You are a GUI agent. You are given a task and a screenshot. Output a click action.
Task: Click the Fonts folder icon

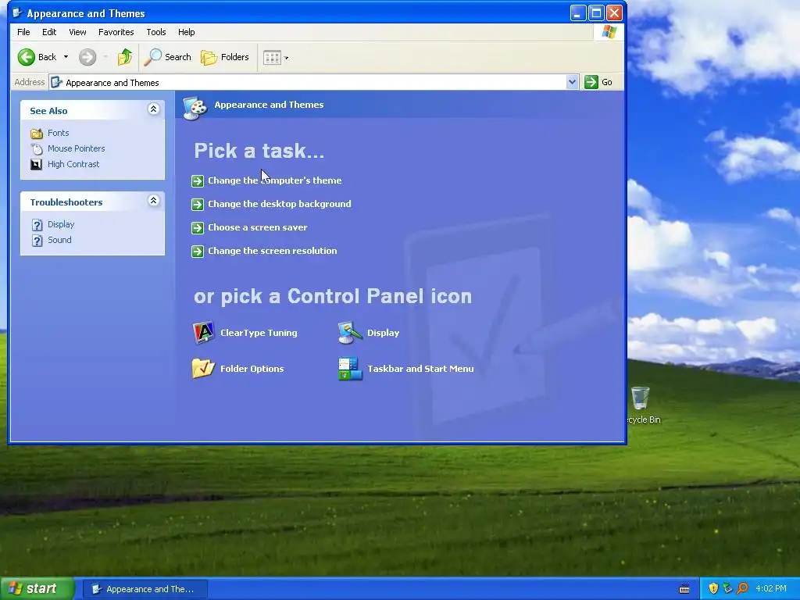pyautogui.click(x=36, y=133)
